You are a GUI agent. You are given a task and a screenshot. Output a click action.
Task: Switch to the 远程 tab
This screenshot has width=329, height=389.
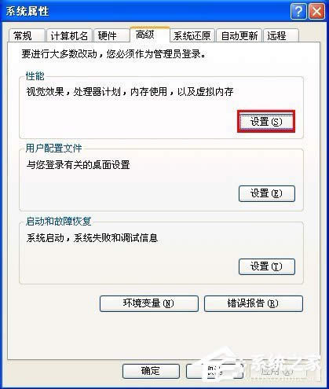tap(281, 35)
